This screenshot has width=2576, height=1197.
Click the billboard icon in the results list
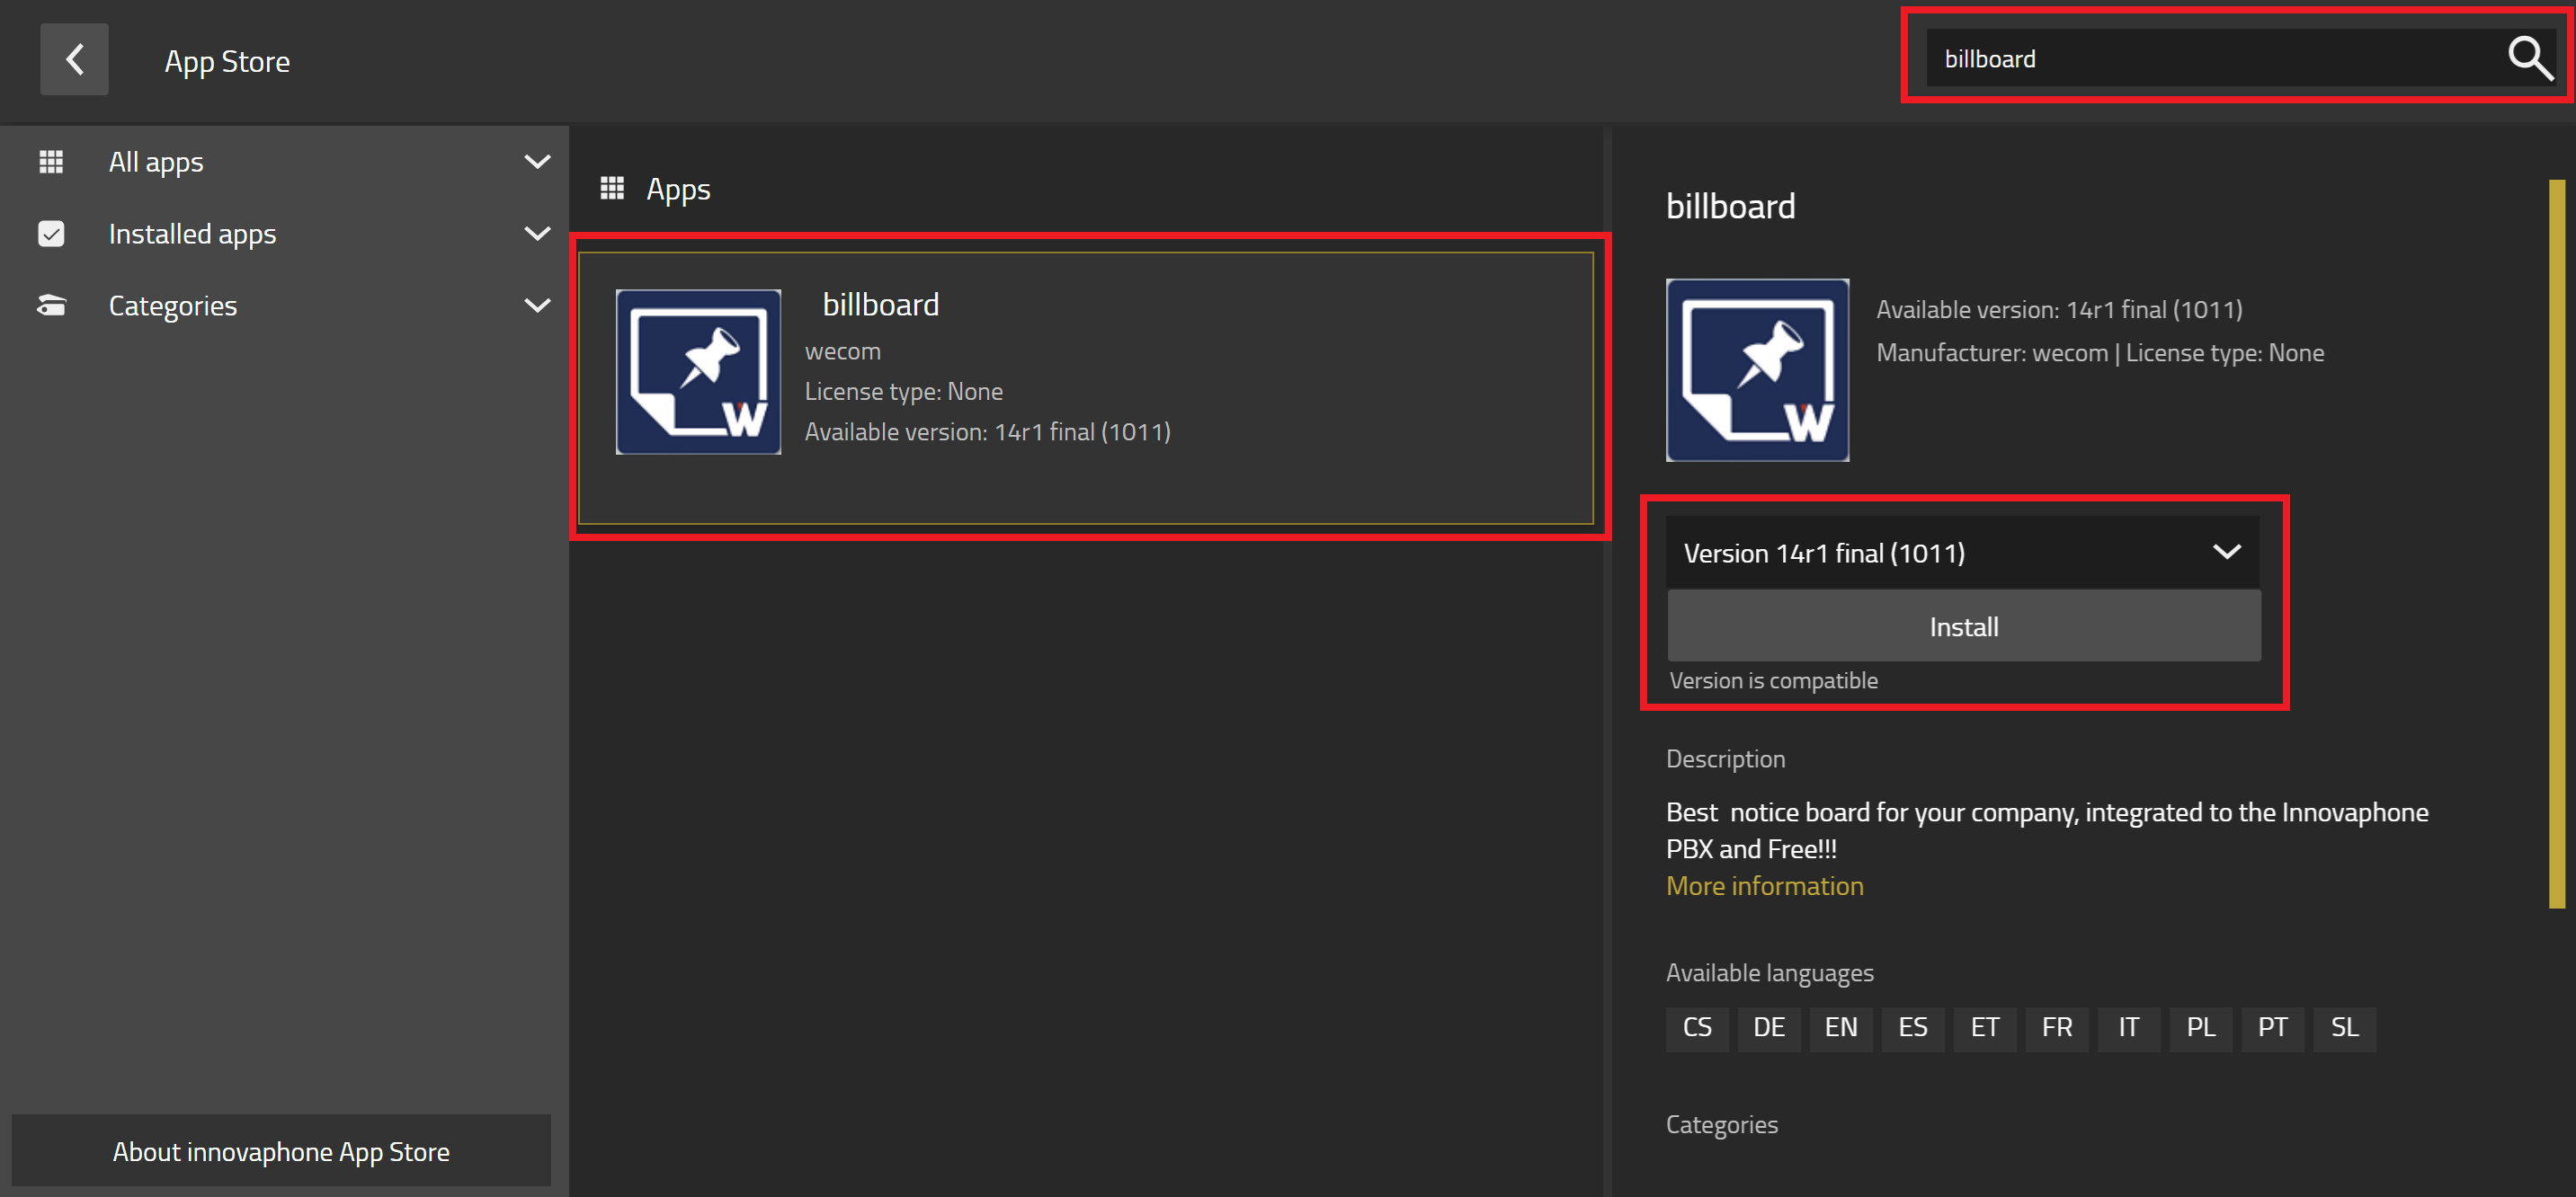(698, 372)
